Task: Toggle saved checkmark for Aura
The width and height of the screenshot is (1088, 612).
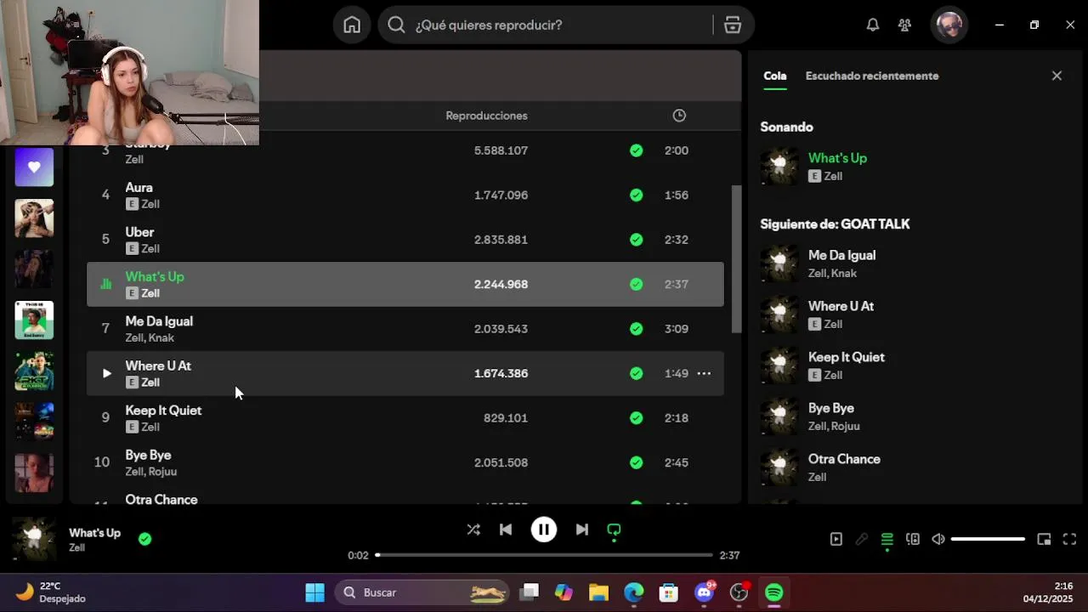Action: pos(636,195)
